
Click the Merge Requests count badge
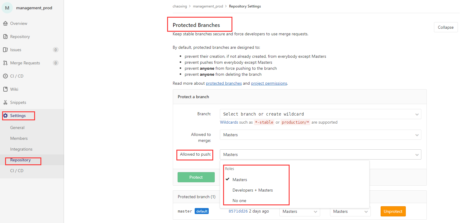[x=55, y=63]
